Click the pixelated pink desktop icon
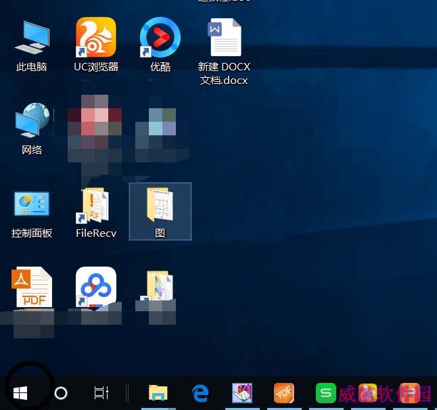Screen dimensions: 437x410 [95, 129]
